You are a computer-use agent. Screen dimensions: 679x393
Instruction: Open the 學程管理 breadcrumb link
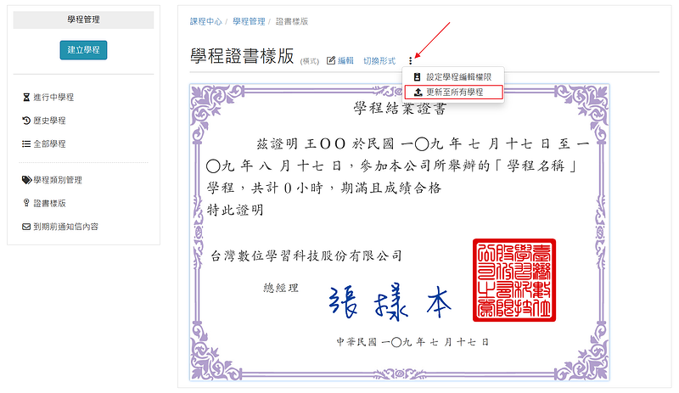click(x=249, y=22)
